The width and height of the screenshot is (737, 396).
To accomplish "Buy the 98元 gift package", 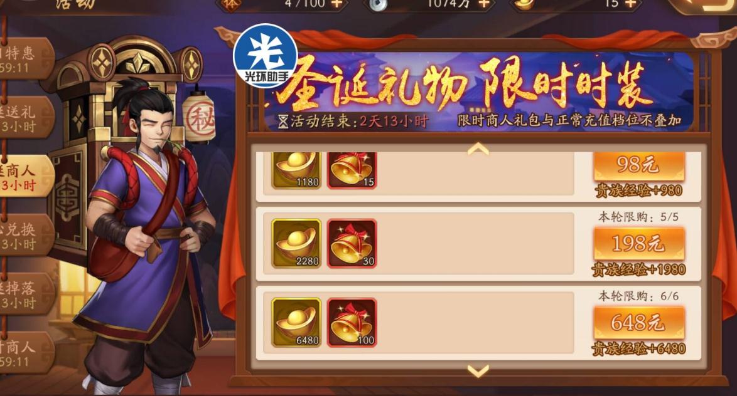I will (x=638, y=165).
